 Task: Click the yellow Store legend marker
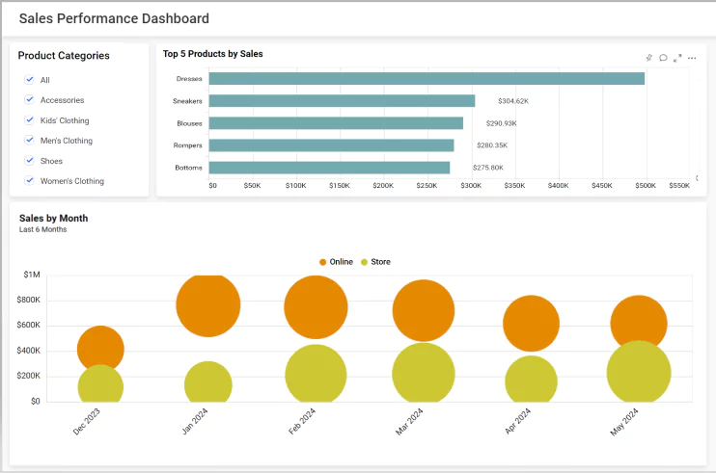[365, 262]
